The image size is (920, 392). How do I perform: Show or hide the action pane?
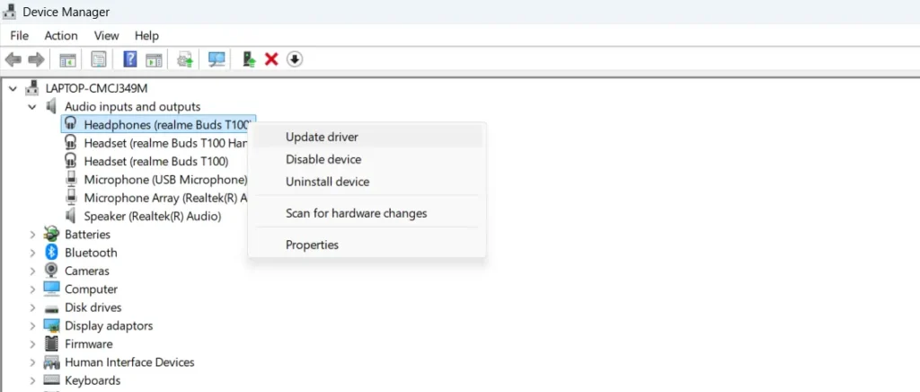click(154, 59)
